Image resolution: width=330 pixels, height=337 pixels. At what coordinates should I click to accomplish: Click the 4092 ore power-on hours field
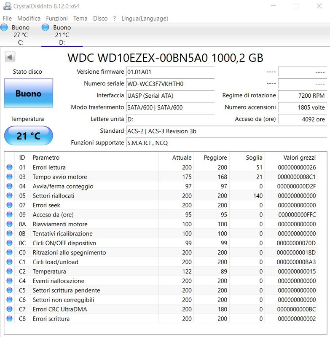click(x=302, y=119)
